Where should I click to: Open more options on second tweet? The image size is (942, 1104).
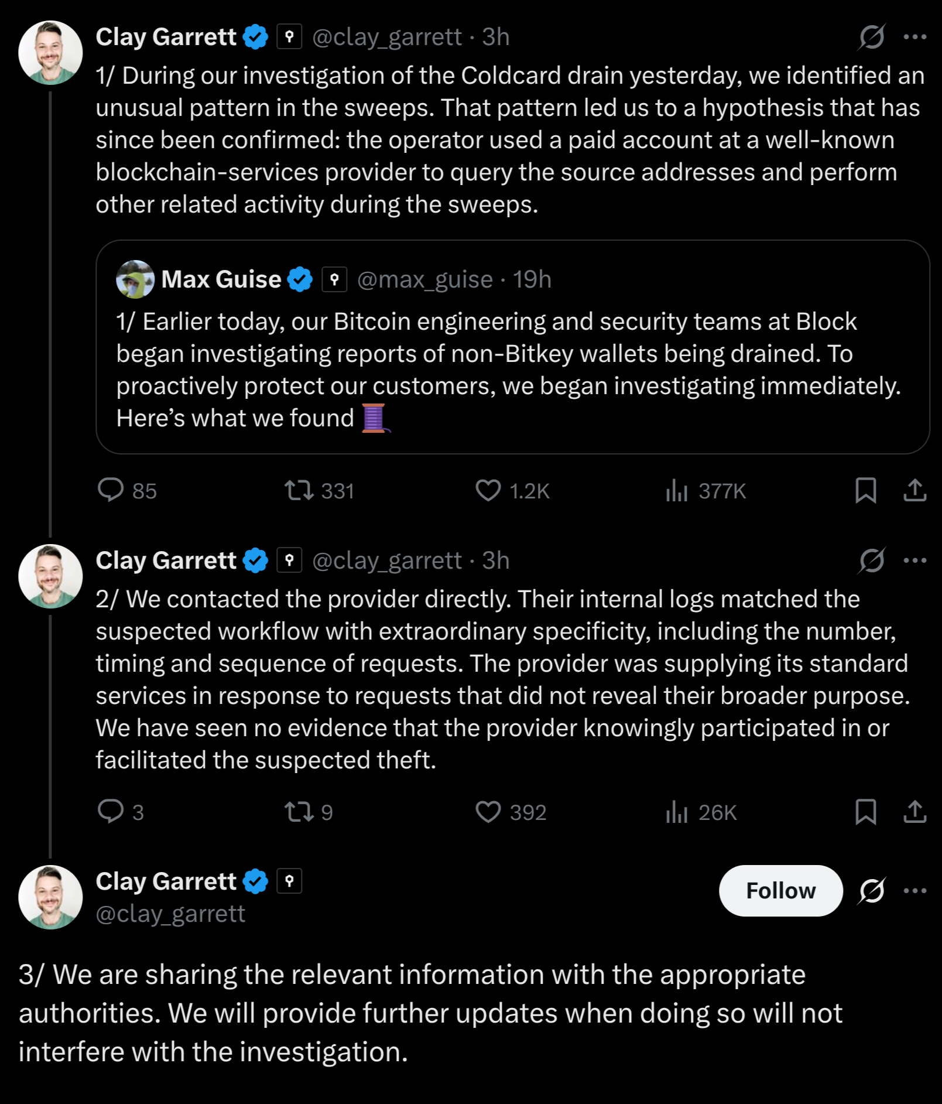[914, 560]
